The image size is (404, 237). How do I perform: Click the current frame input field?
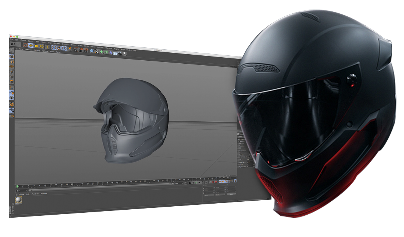click(22, 191)
